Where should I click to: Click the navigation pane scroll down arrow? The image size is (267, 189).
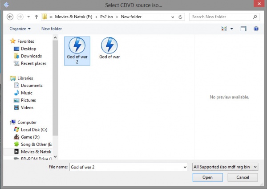click(x=55, y=156)
